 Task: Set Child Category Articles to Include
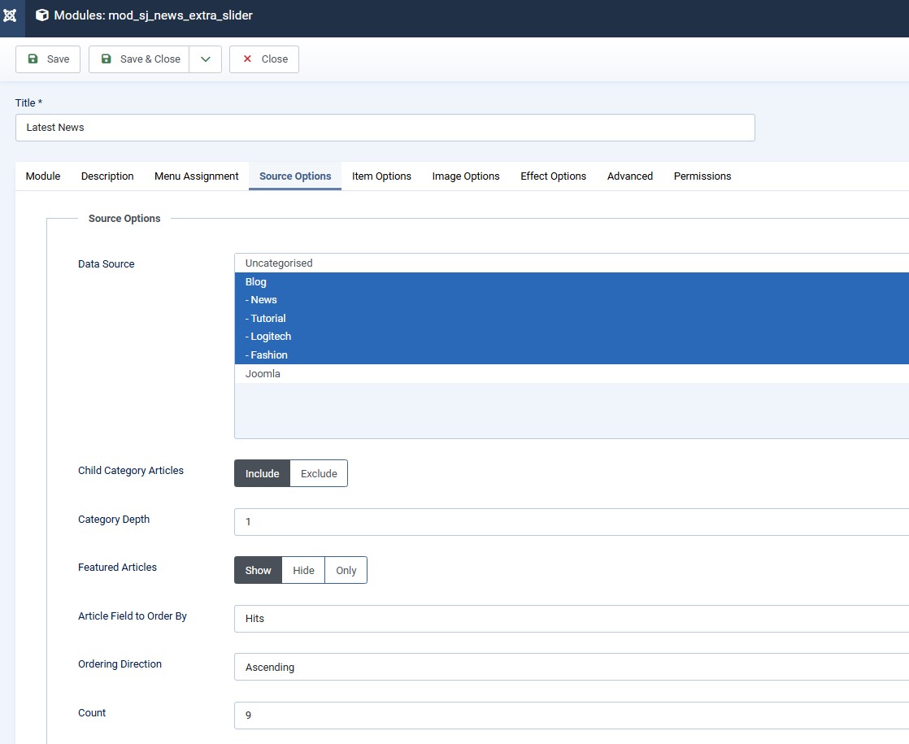tap(262, 474)
